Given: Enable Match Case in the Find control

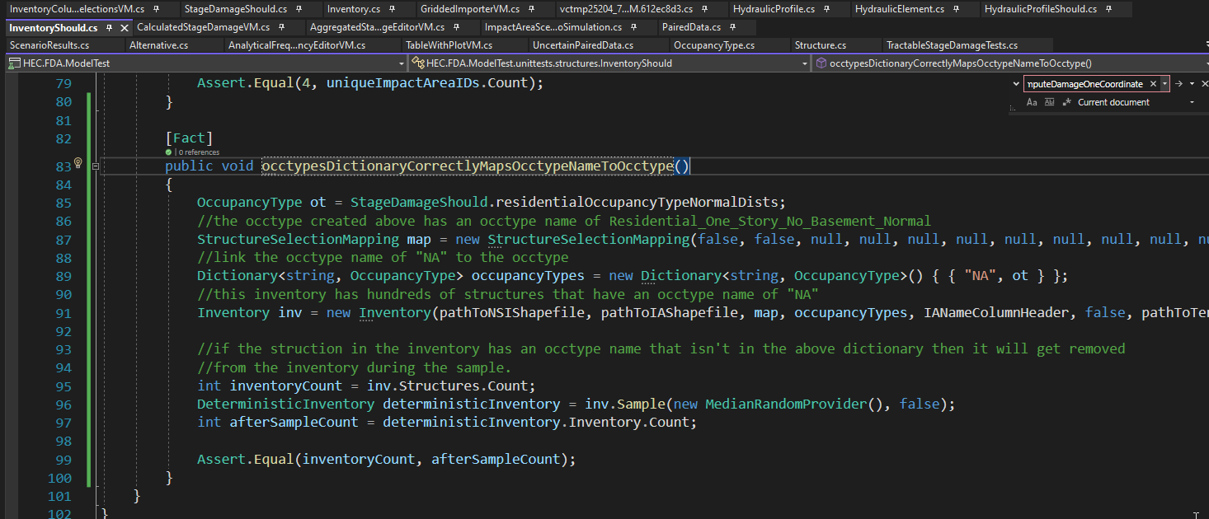Looking at the screenshot, I should 1032,101.
